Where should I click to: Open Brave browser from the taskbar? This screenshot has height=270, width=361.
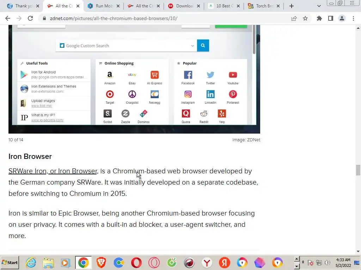point(101,262)
